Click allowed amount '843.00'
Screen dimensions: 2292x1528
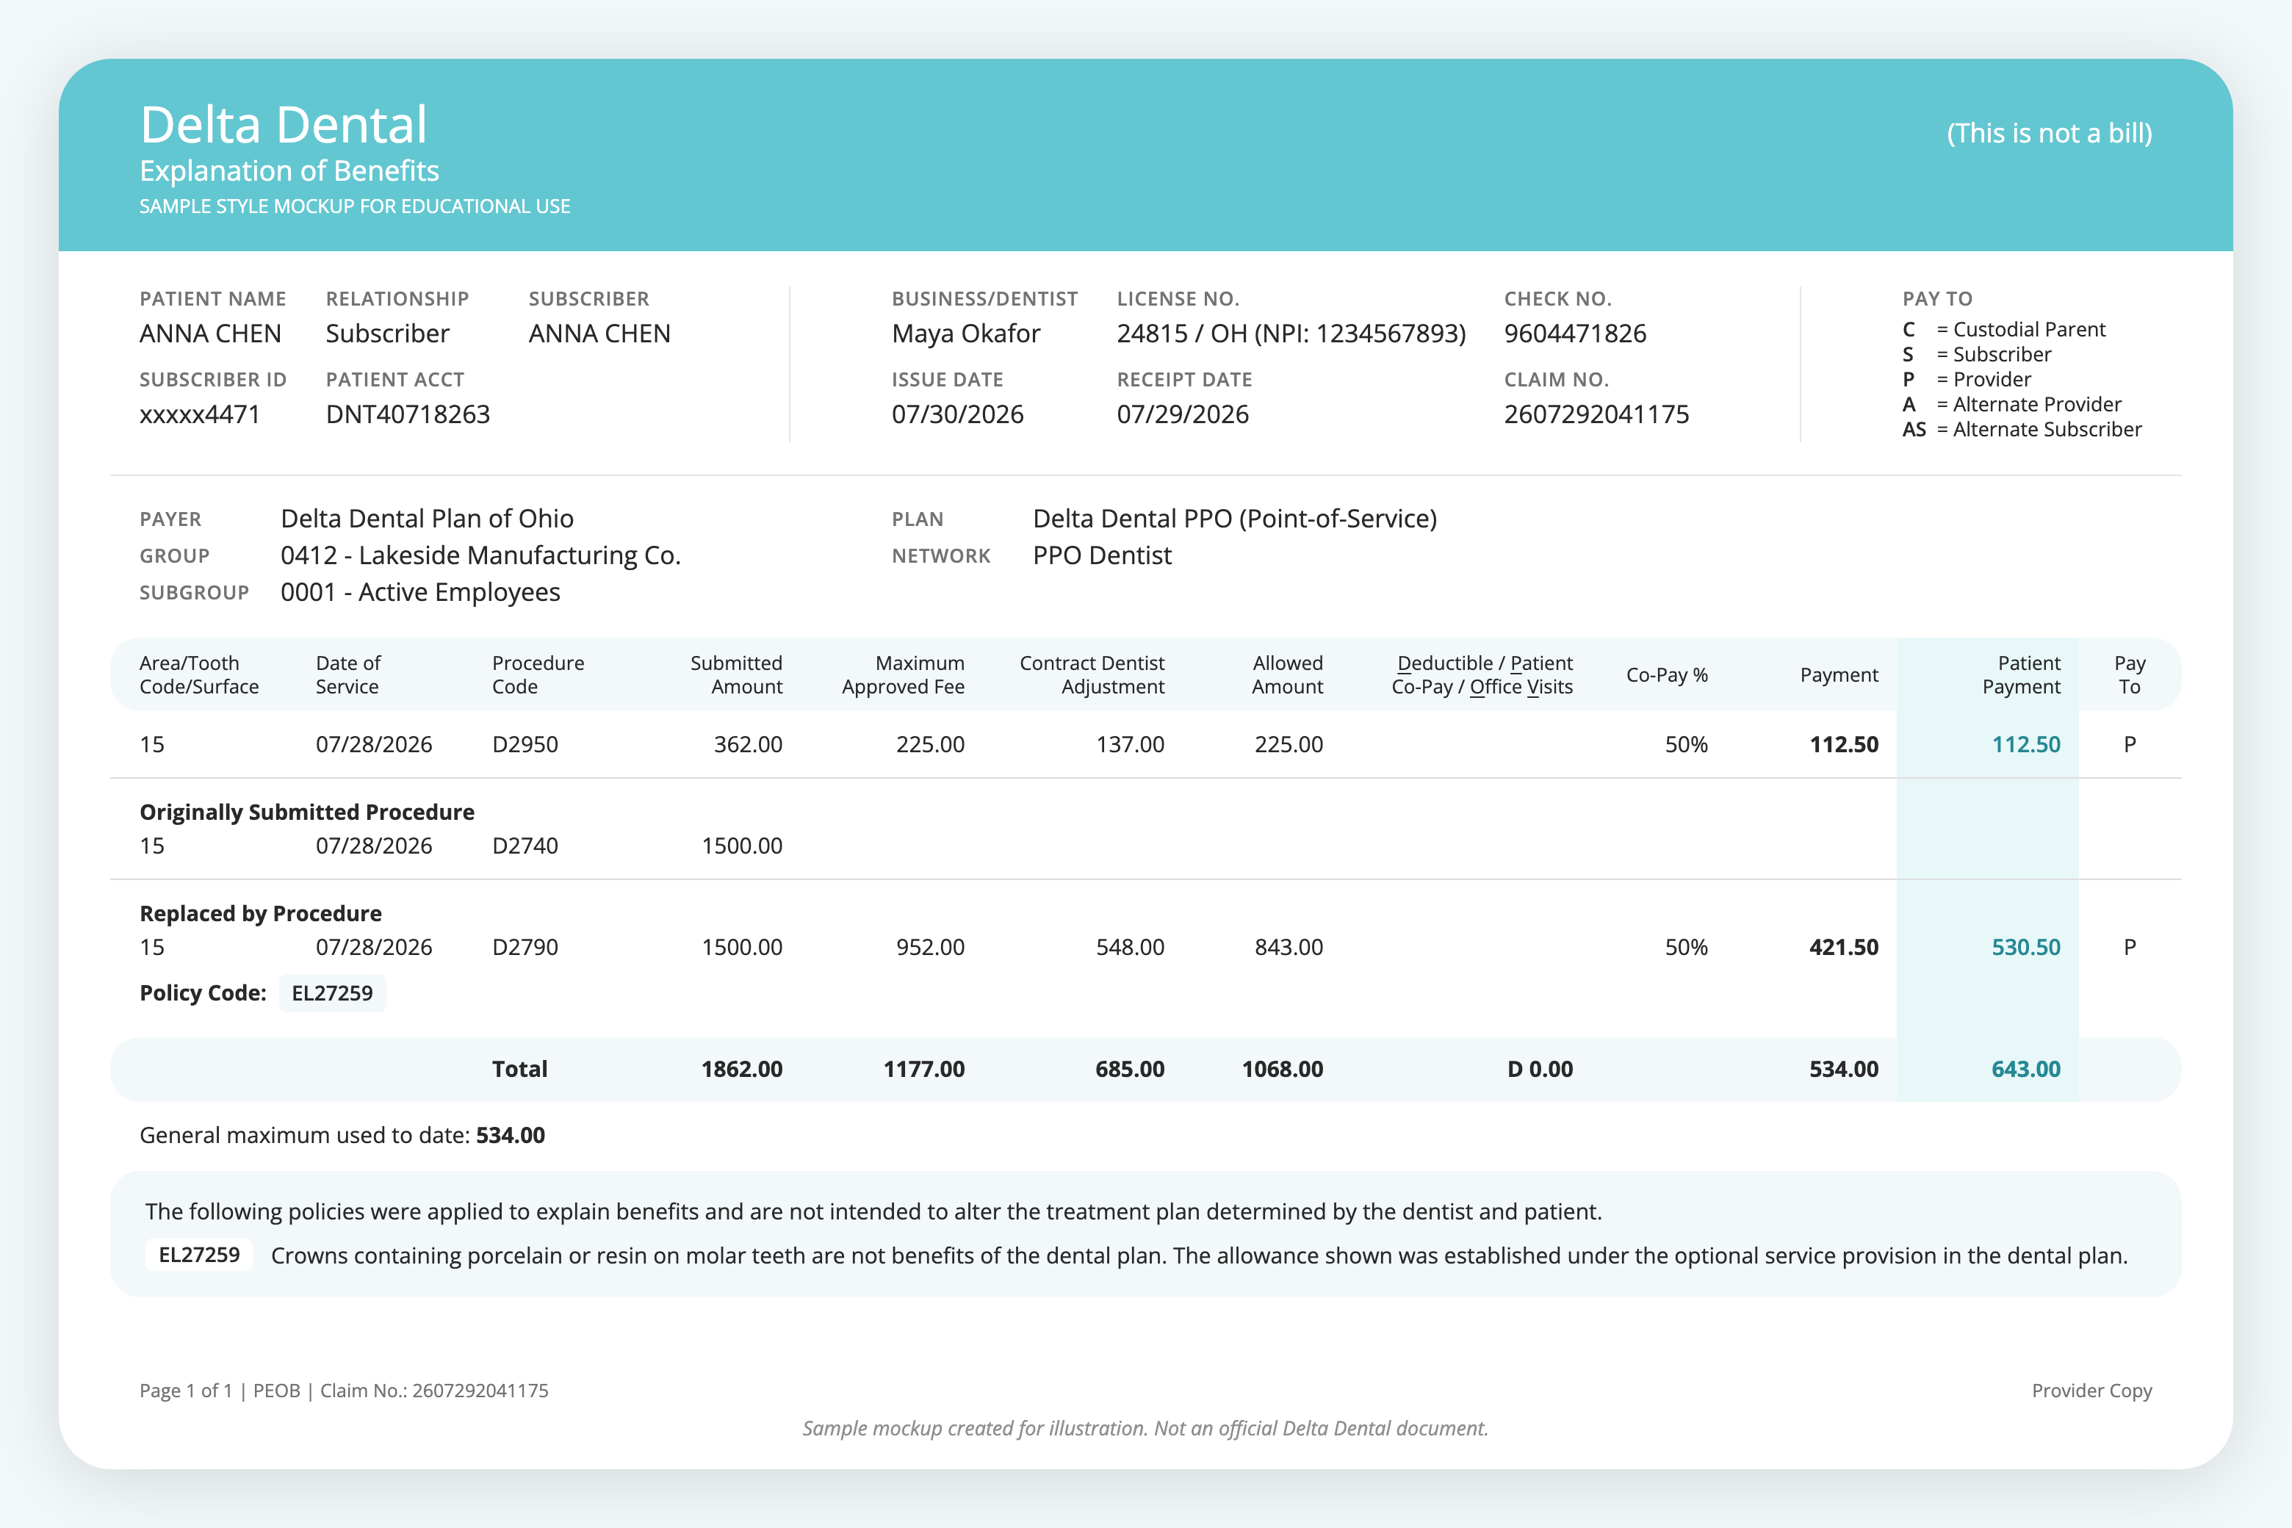click(x=1289, y=947)
